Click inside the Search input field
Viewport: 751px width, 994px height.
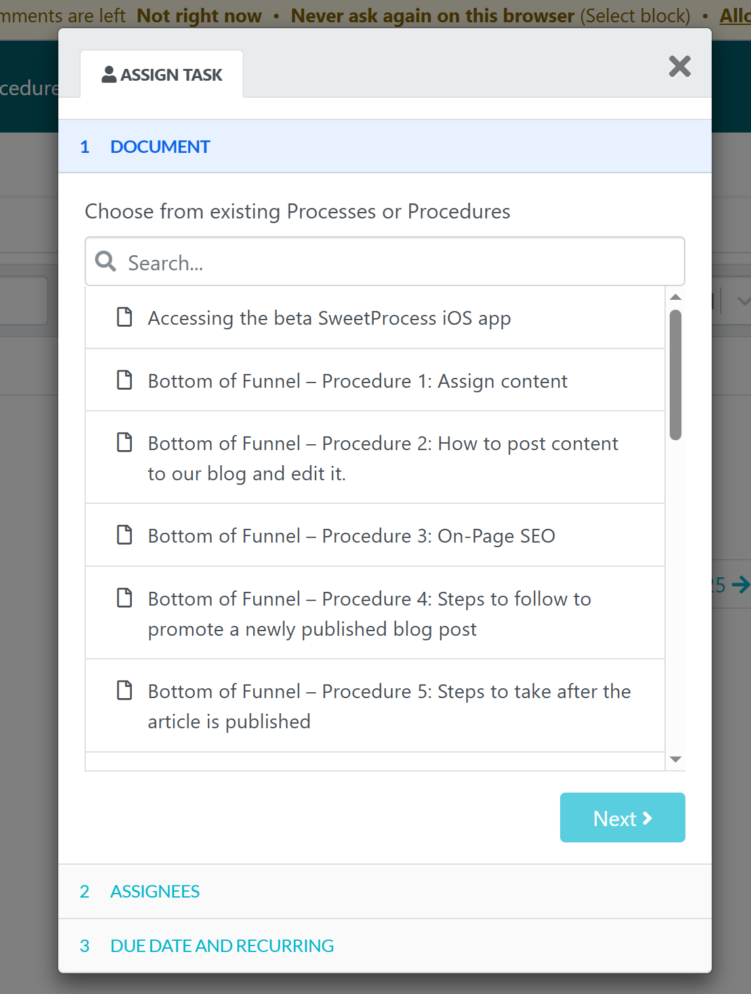pos(328,261)
